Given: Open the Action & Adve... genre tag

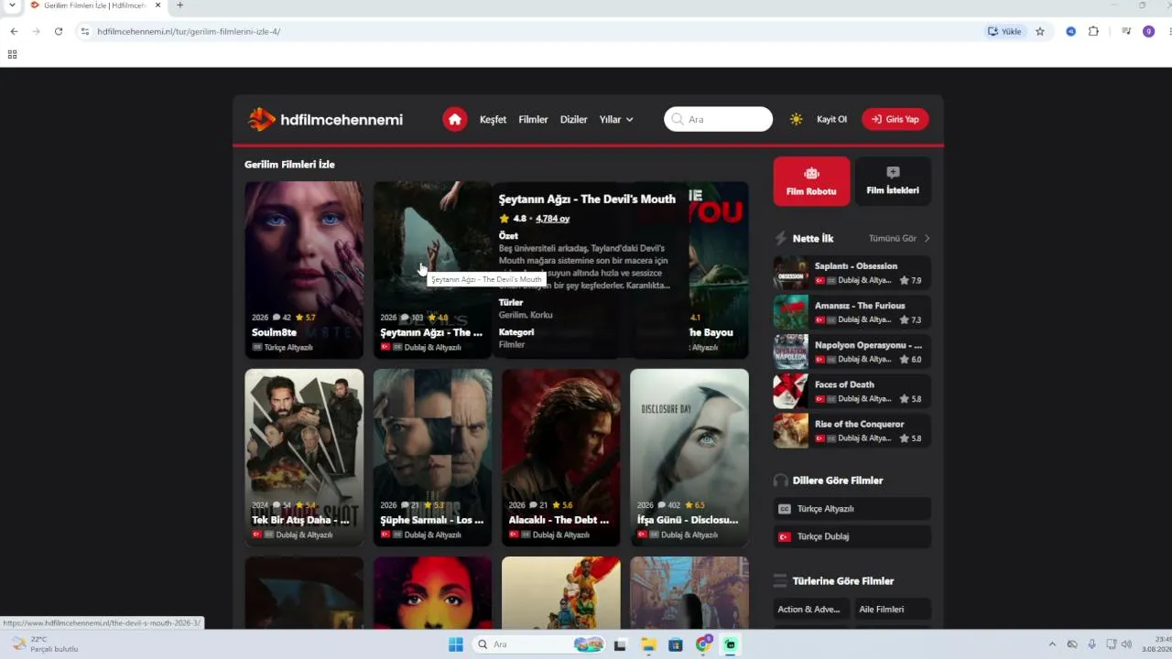Looking at the screenshot, I should tap(811, 609).
